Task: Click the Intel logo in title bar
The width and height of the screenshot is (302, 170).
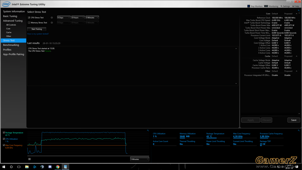Action: click(x=6, y=4)
